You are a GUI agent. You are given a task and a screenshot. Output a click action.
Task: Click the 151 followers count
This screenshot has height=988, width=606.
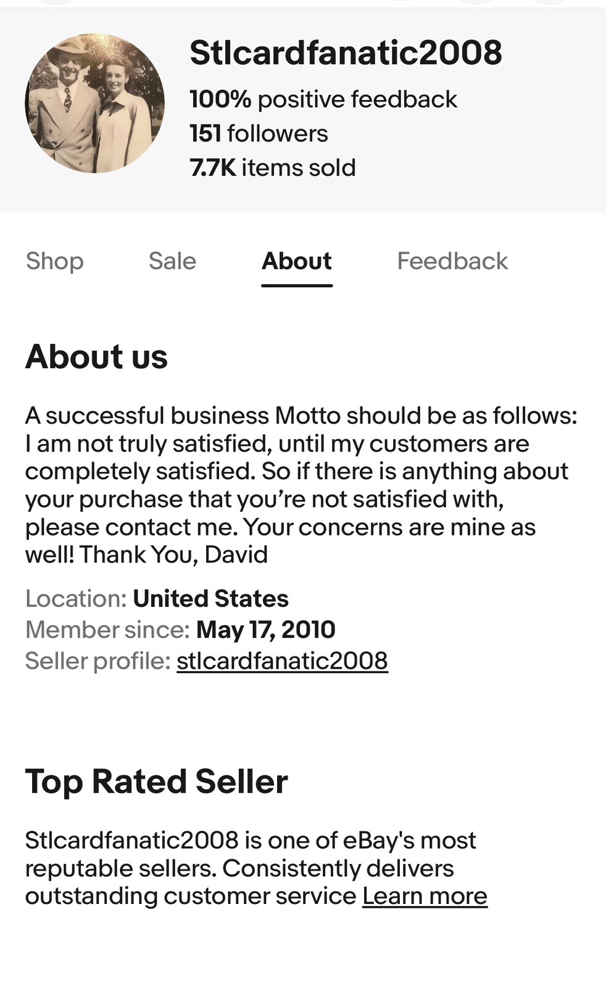pos(259,133)
